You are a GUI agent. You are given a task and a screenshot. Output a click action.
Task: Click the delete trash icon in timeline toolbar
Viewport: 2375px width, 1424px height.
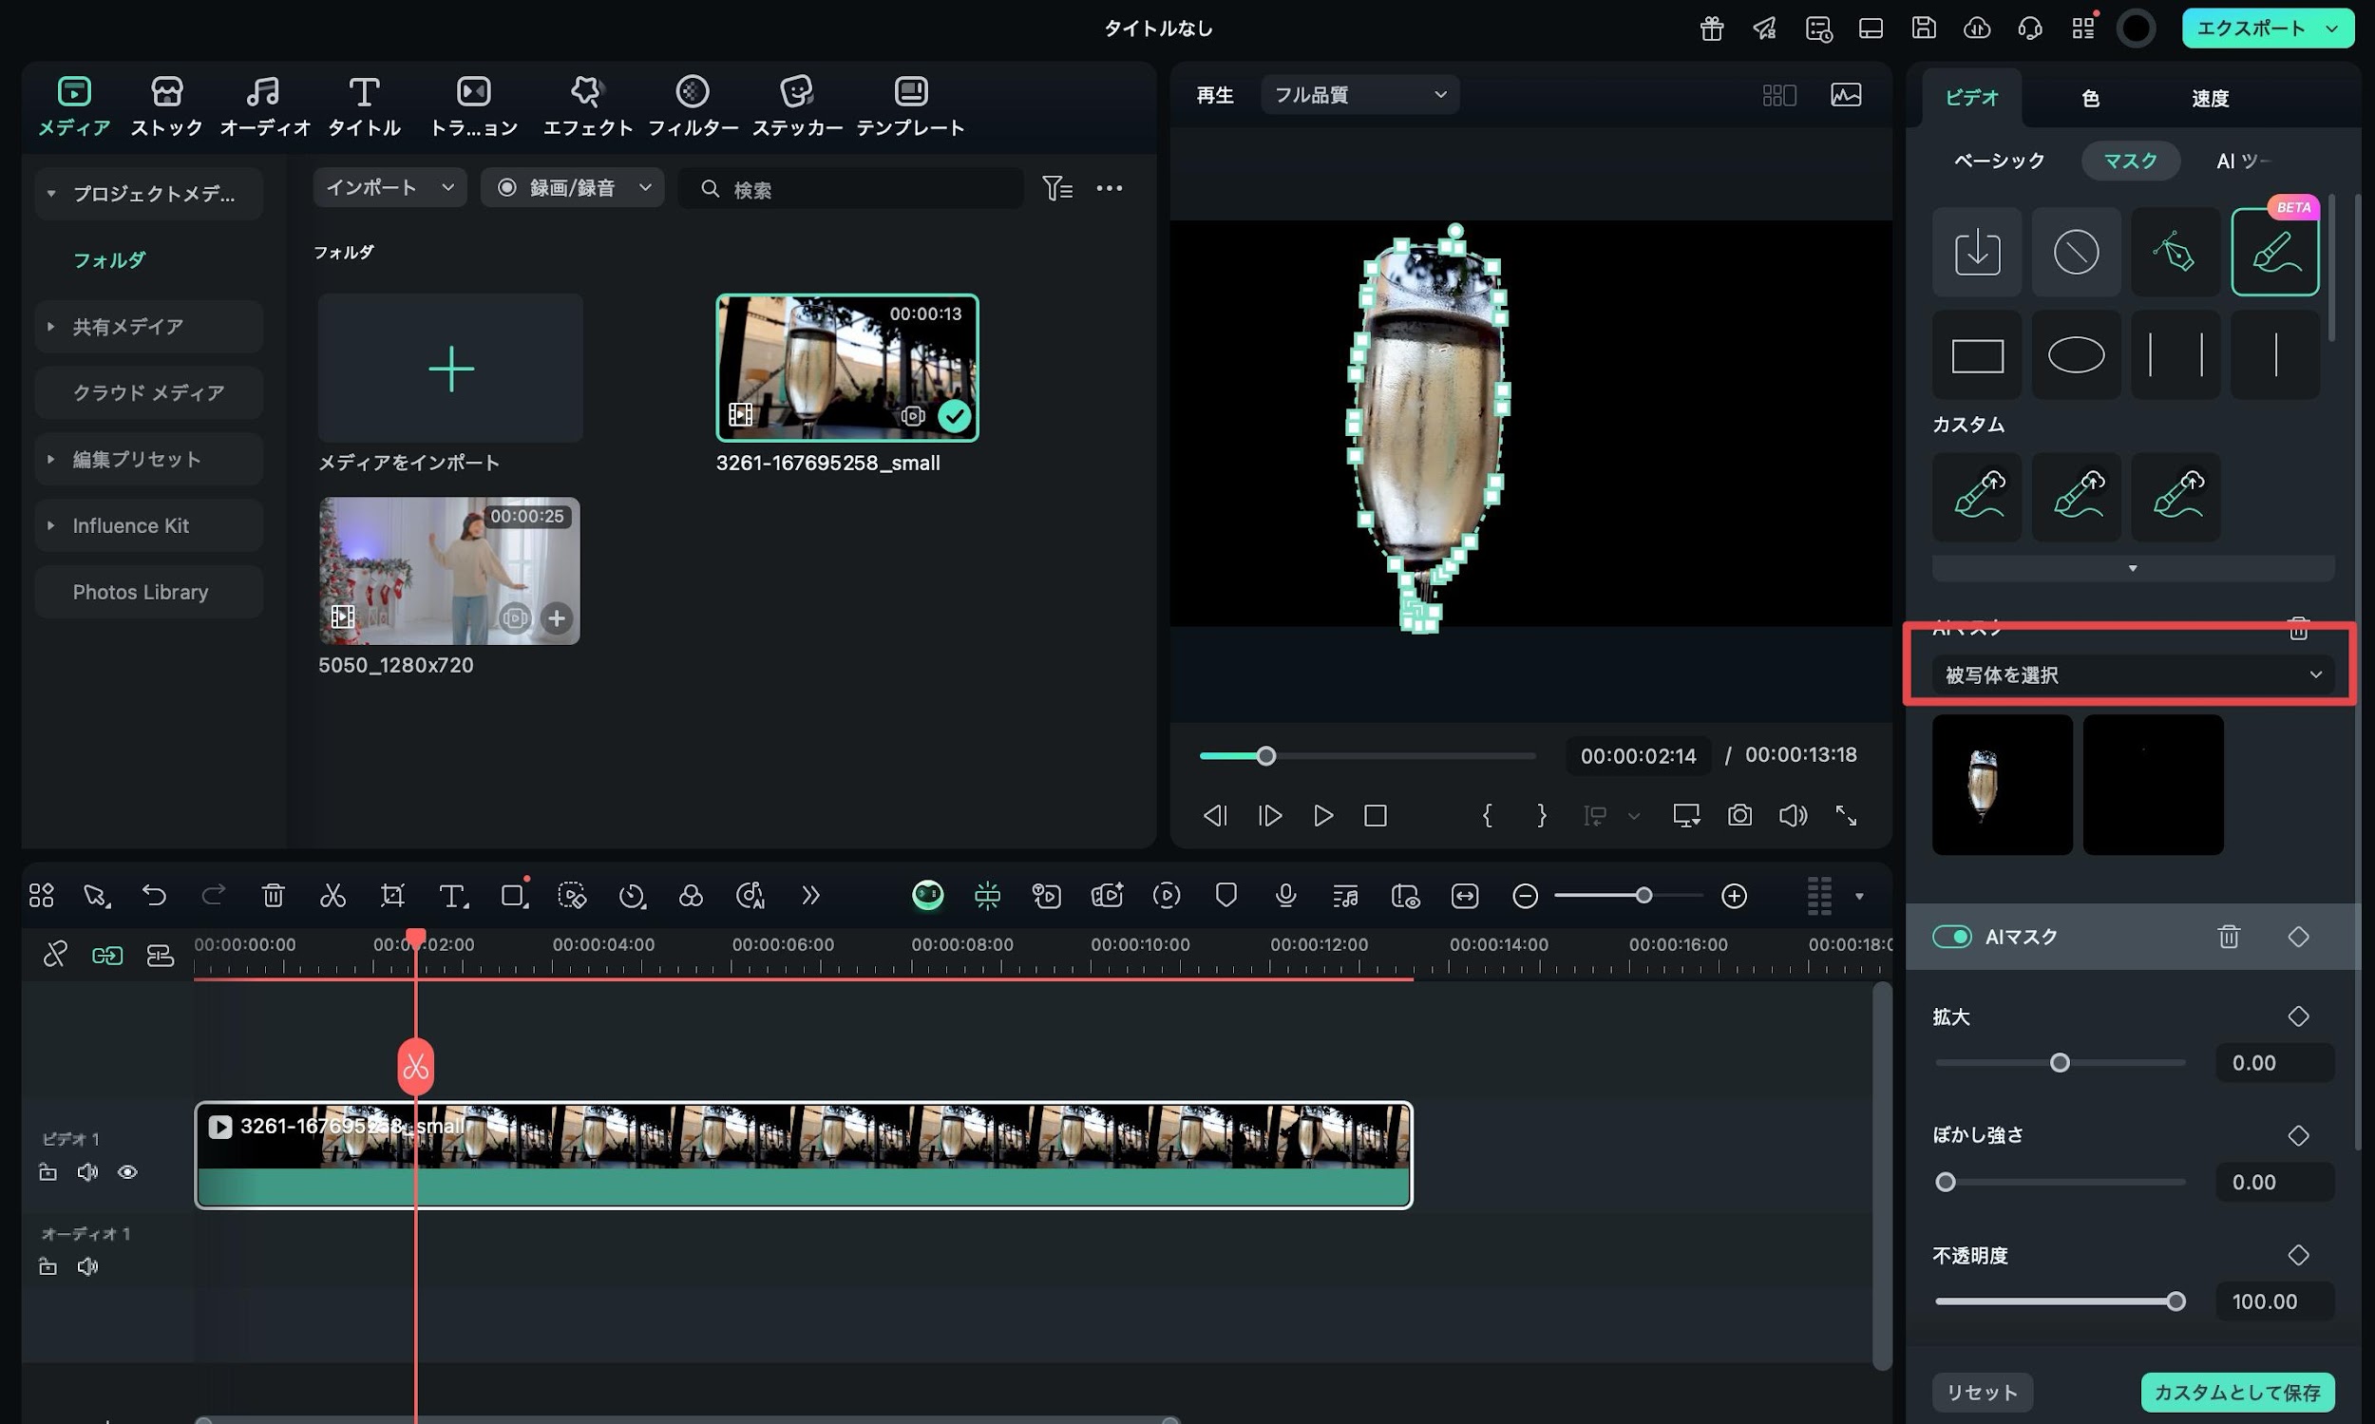[273, 895]
